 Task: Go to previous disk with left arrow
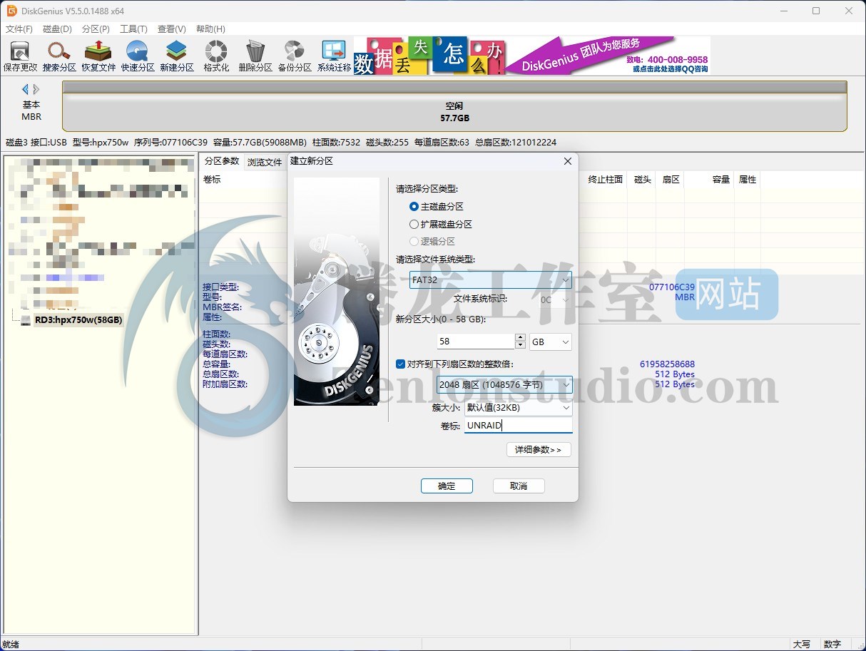[x=25, y=89]
